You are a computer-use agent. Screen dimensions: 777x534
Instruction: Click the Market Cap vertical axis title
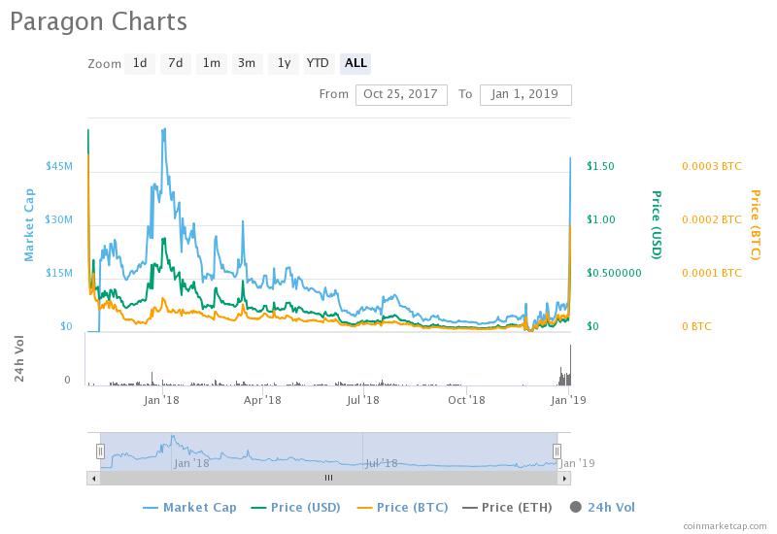point(29,225)
